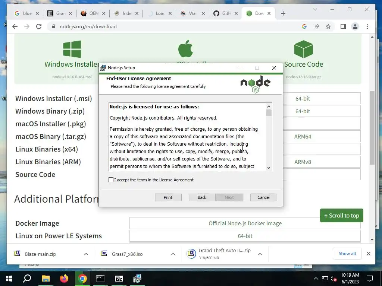The image size is (382, 286).
Task: Click page scrollbar down arrow
Action: (x=372, y=240)
